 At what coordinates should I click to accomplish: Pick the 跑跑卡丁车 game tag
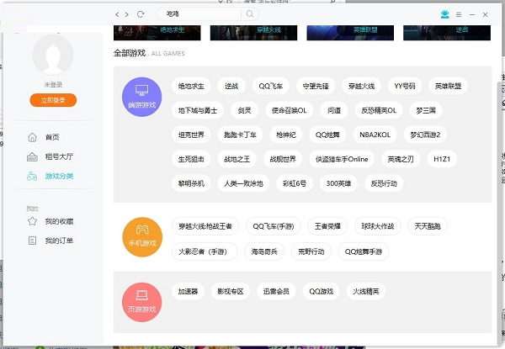pyautogui.click(x=240, y=135)
